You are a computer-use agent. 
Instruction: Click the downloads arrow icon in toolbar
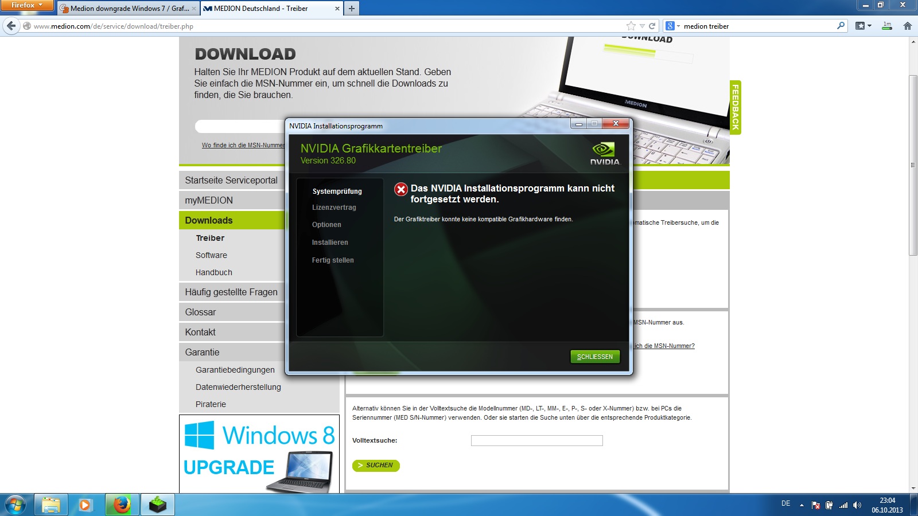click(x=887, y=26)
